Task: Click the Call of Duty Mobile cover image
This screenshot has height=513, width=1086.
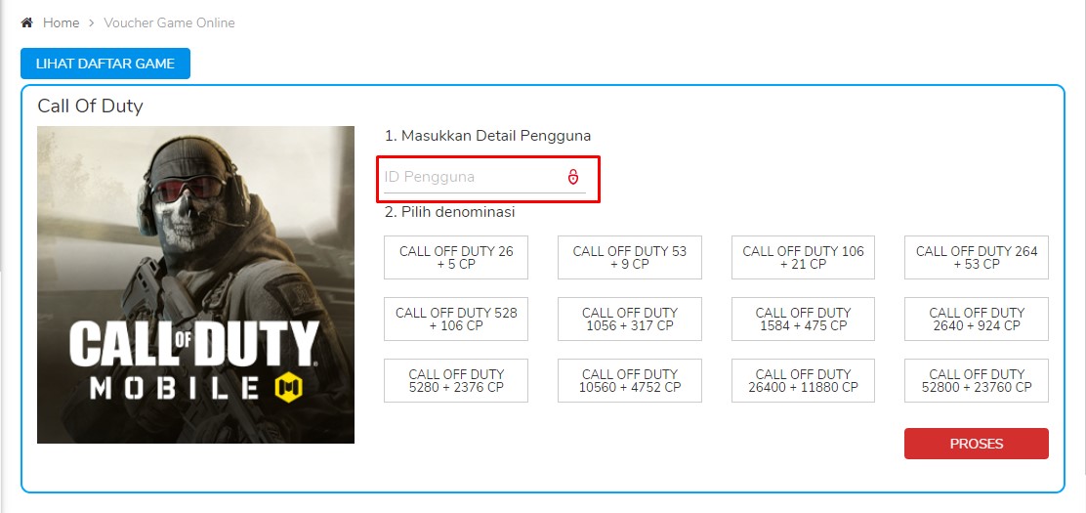Action: point(196,285)
